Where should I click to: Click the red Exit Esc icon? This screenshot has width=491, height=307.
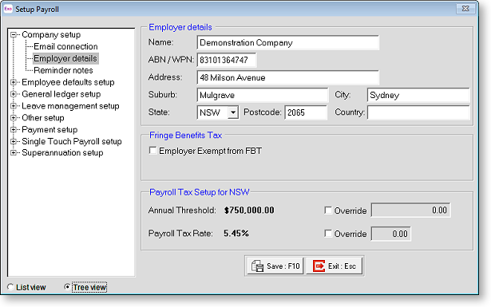[x=319, y=266]
